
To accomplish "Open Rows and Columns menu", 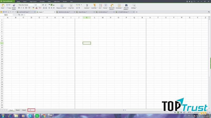I will [x=112, y=7].
